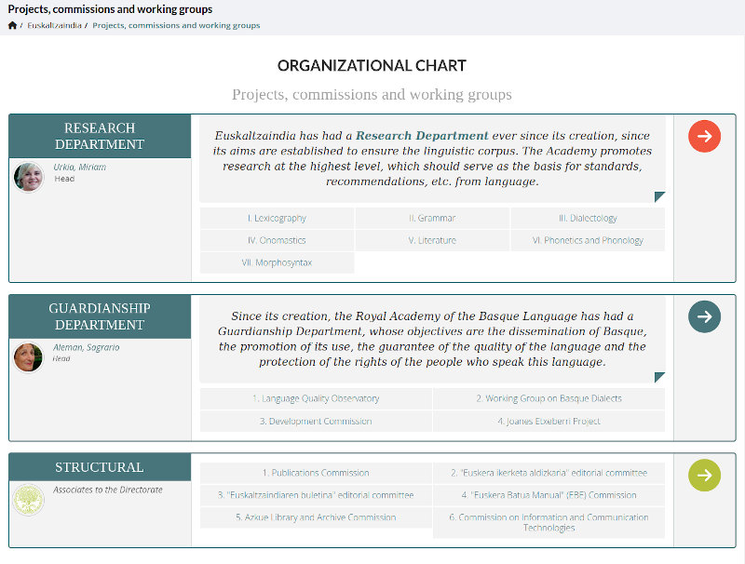
Task: Open the Euskaltzaindia breadcrumb link
Action: [54, 25]
